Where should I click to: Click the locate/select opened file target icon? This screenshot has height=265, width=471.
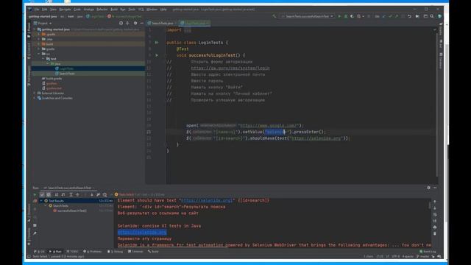tap(121, 23)
